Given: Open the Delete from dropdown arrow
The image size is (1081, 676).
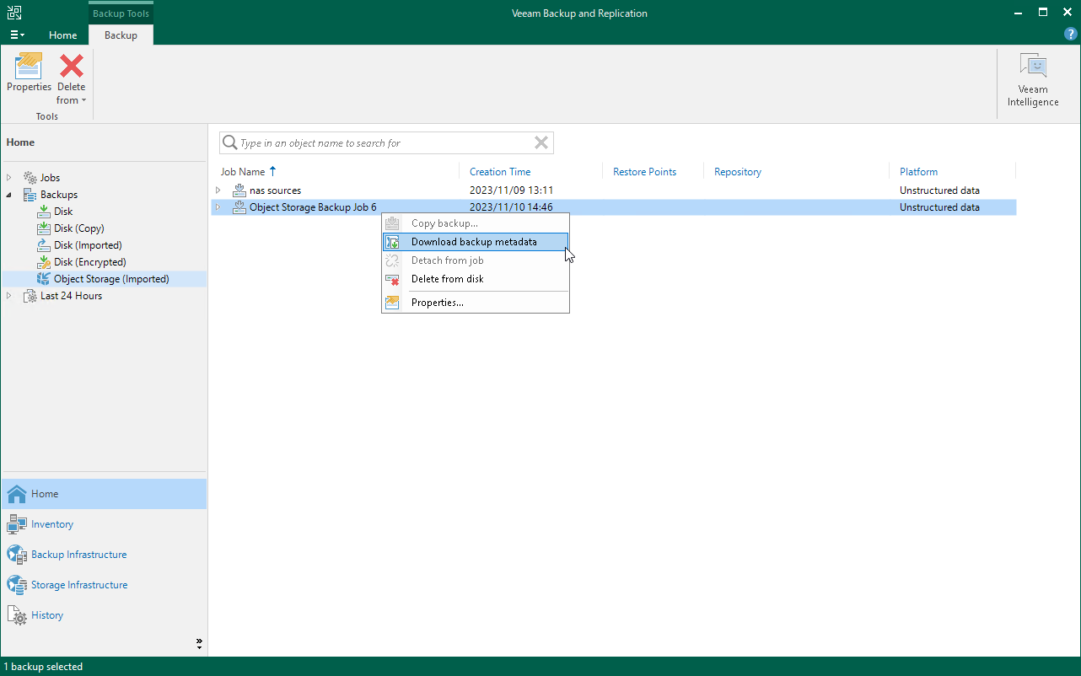Looking at the screenshot, I should [83, 99].
